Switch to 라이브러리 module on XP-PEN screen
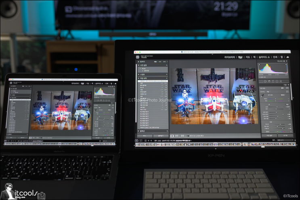300x200 pixels. (x=230, y=57)
